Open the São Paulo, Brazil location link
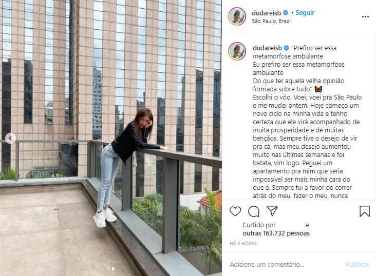Viewport: 376px width, 276px height. tap(272, 21)
